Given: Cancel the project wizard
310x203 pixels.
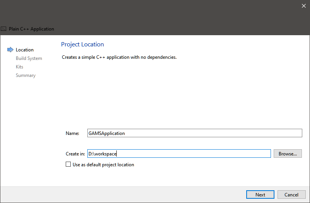Looking at the screenshot, I should pos(291,194).
